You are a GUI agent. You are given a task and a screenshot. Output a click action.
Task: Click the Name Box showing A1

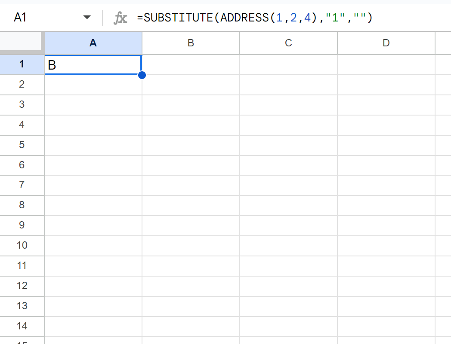point(39,18)
